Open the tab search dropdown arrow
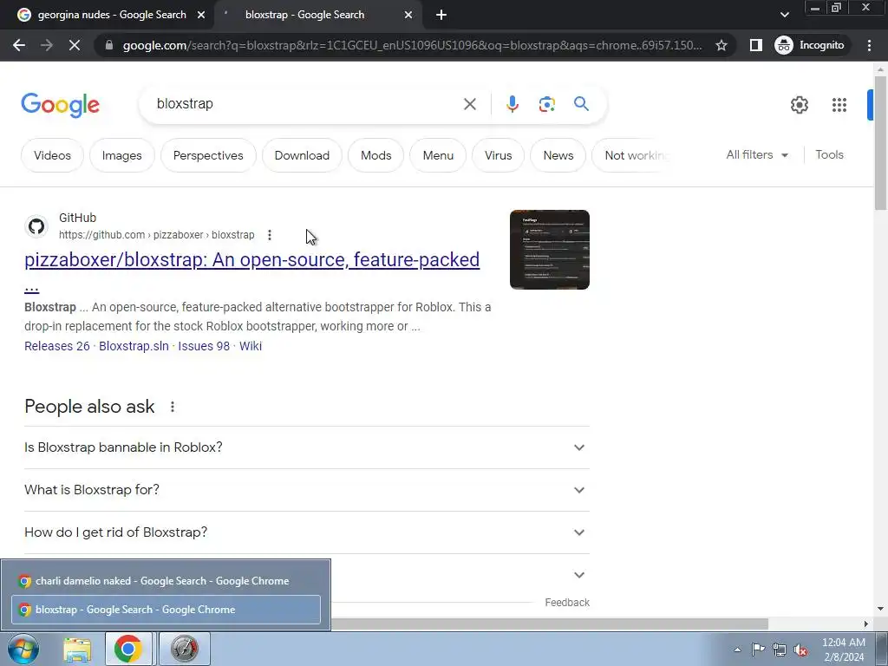The width and height of the screenshot is (888, 666). pos(784,15)
